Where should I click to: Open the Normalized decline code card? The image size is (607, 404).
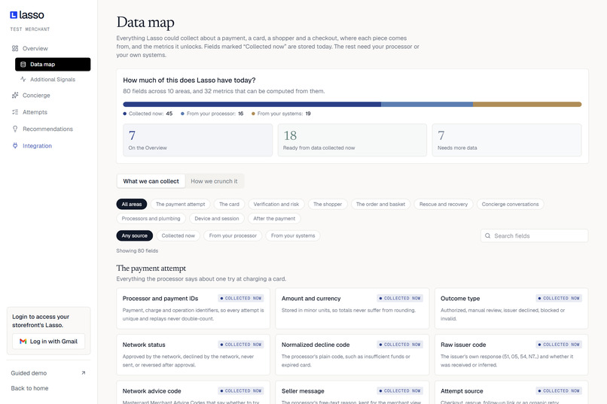(352, 355)
